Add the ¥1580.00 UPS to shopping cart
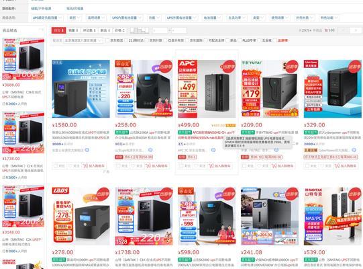The height and width of the screenshot is (269, 363). point(94,165)
